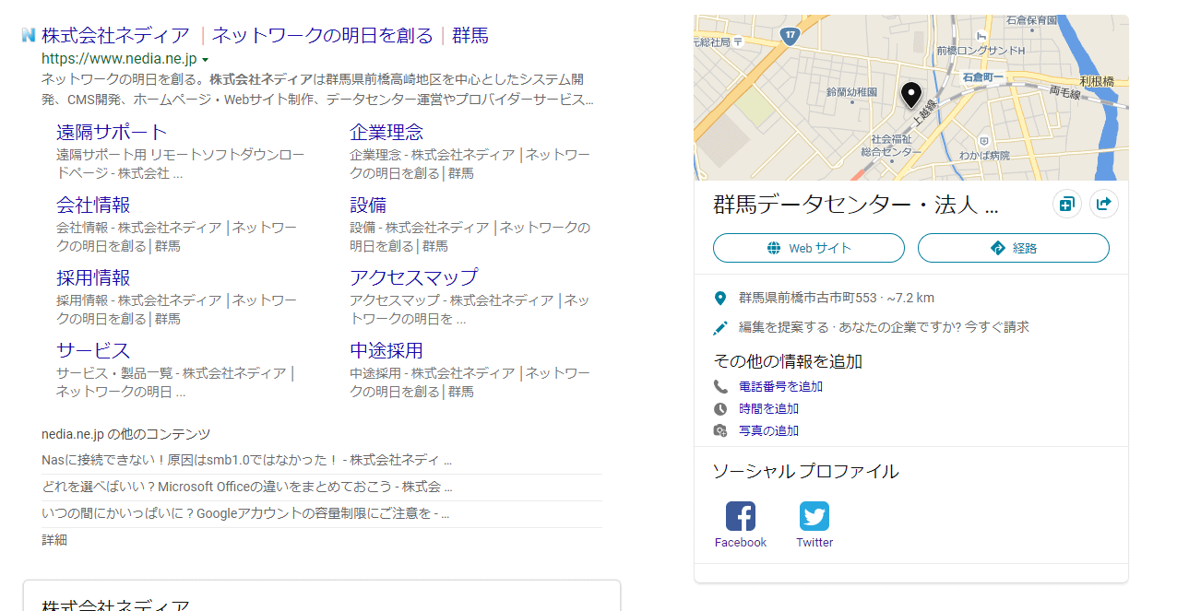Click 電話番号を追加 link

[780, 387]
